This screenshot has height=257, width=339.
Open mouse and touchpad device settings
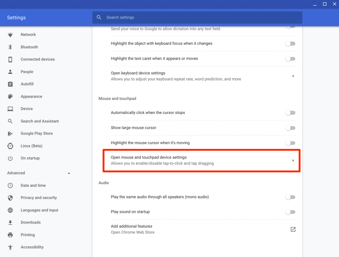click(201, 160)
